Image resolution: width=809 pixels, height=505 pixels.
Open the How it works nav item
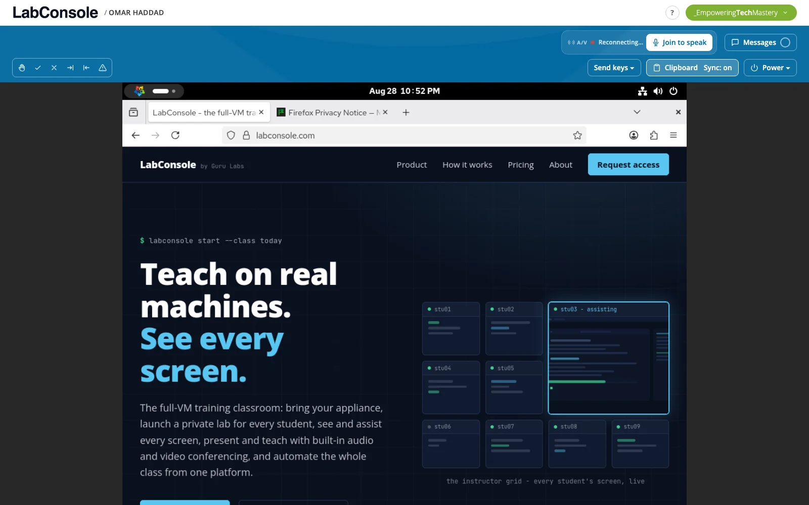[x=467, y=165]
